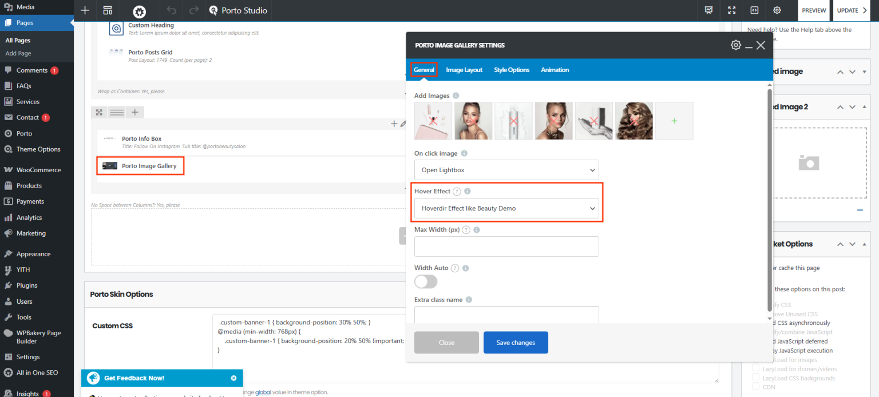Screen dimensions: 879x397
Task: Check the LazyLoad for iframes/videos checkbox
Action: pos(756,369)
